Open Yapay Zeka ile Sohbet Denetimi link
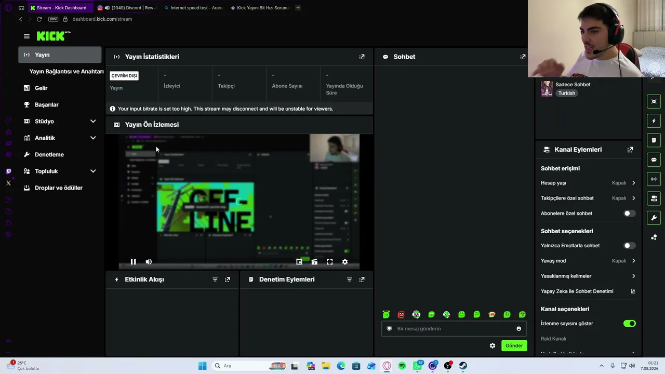Screen dimensions: 665x374 tap(588, 291)
